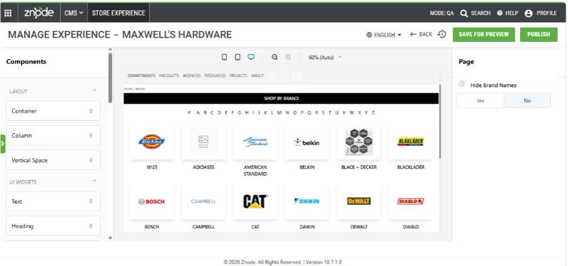Select the Column component

(x=53, y=135)
